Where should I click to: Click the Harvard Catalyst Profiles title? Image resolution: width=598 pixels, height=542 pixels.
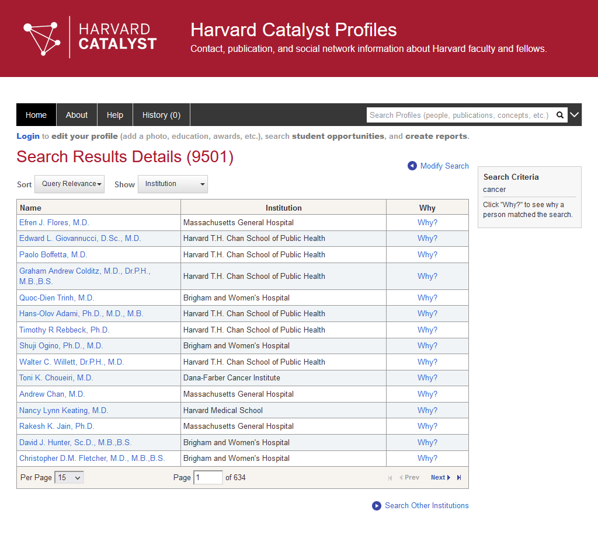(294, 30)
